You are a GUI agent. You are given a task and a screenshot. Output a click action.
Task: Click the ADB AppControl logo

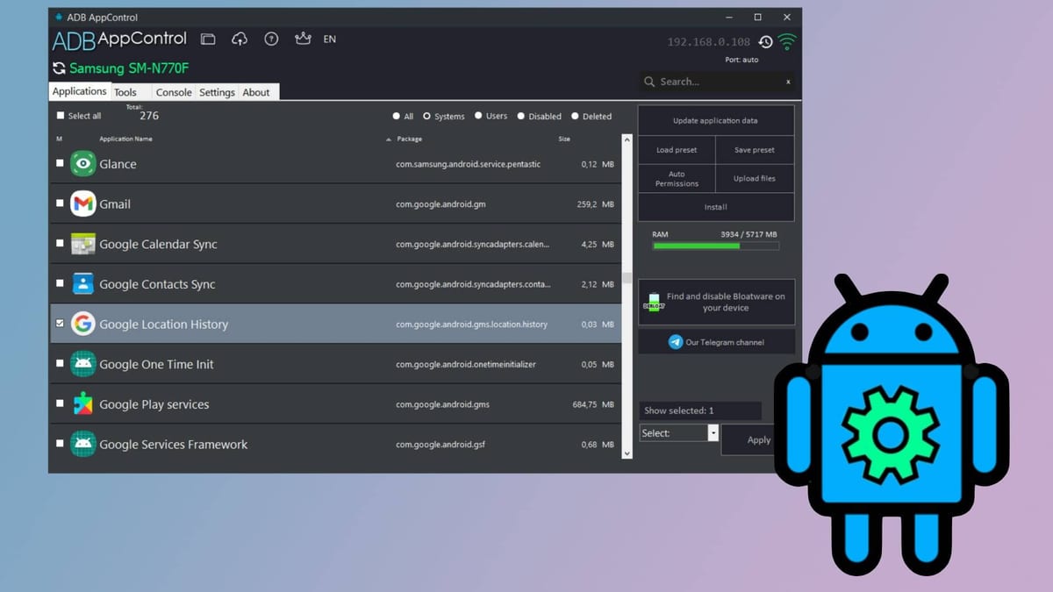119,39
